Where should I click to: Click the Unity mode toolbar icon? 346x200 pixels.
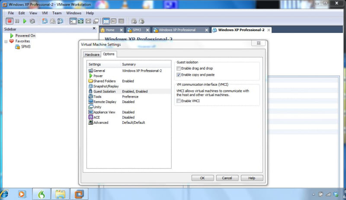(x=96, y=21)
